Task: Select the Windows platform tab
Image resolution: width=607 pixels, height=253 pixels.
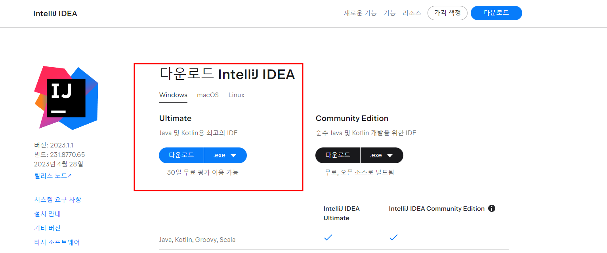Action: tap(173, 95)
